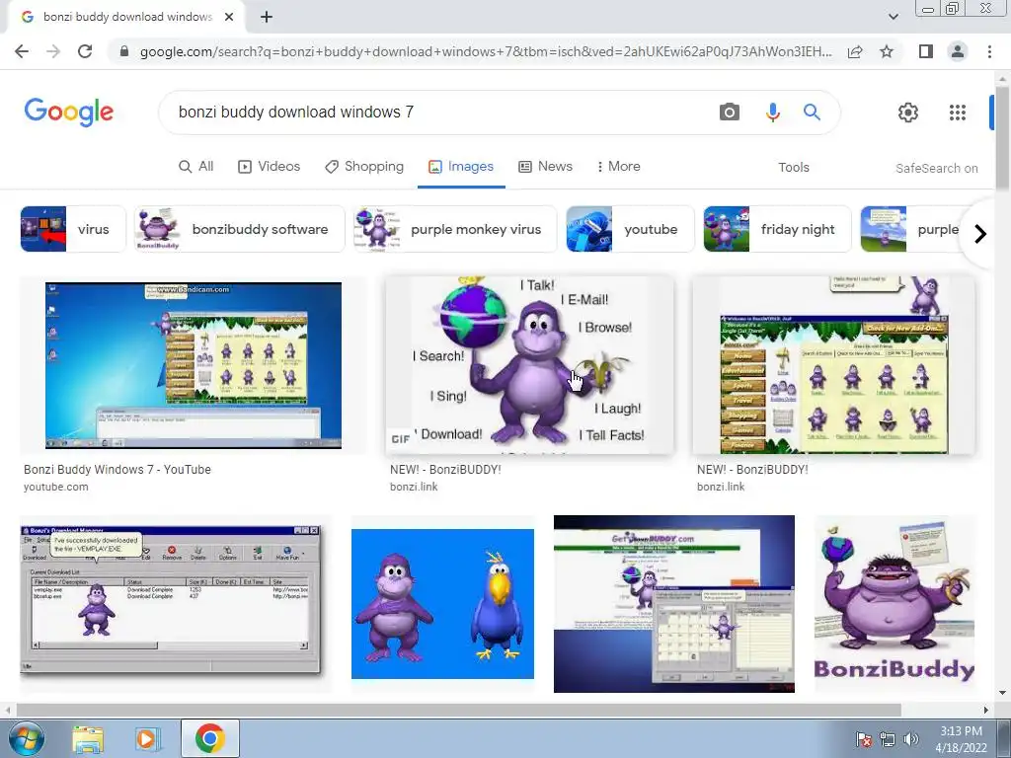This screenshot has width=1011, height=758.
Task: Open the volume speaker tray icon
Action: click(911, 739)
